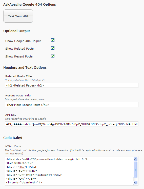The width and height of the screenshot is (144, 189).
Task: Click the Show Google 404 Helper label
Action: click(23, 41)
